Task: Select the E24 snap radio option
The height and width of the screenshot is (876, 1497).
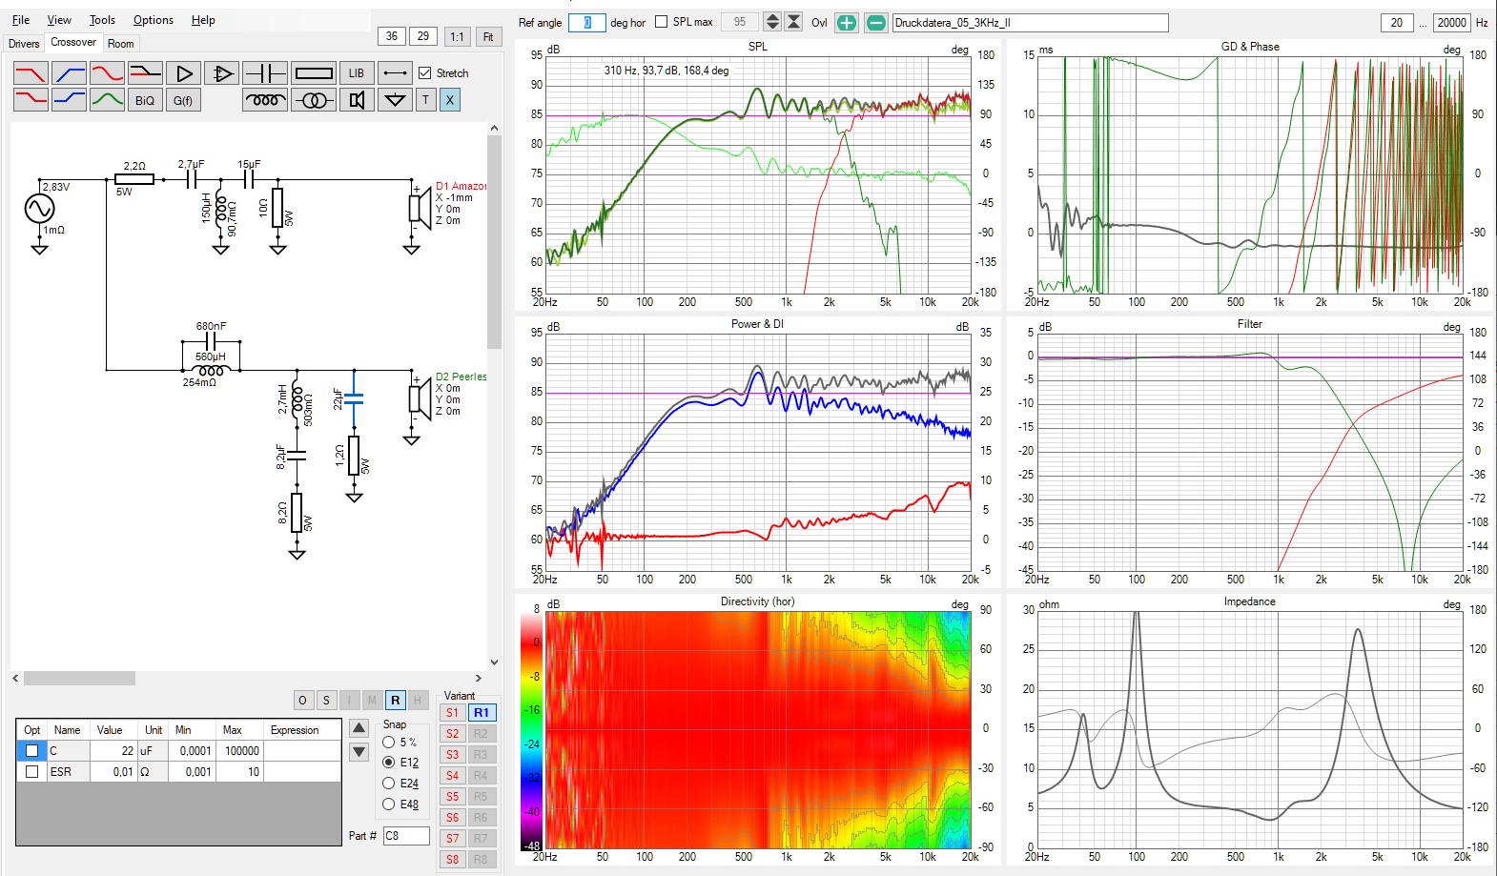Action: click(x=389, y=784)
